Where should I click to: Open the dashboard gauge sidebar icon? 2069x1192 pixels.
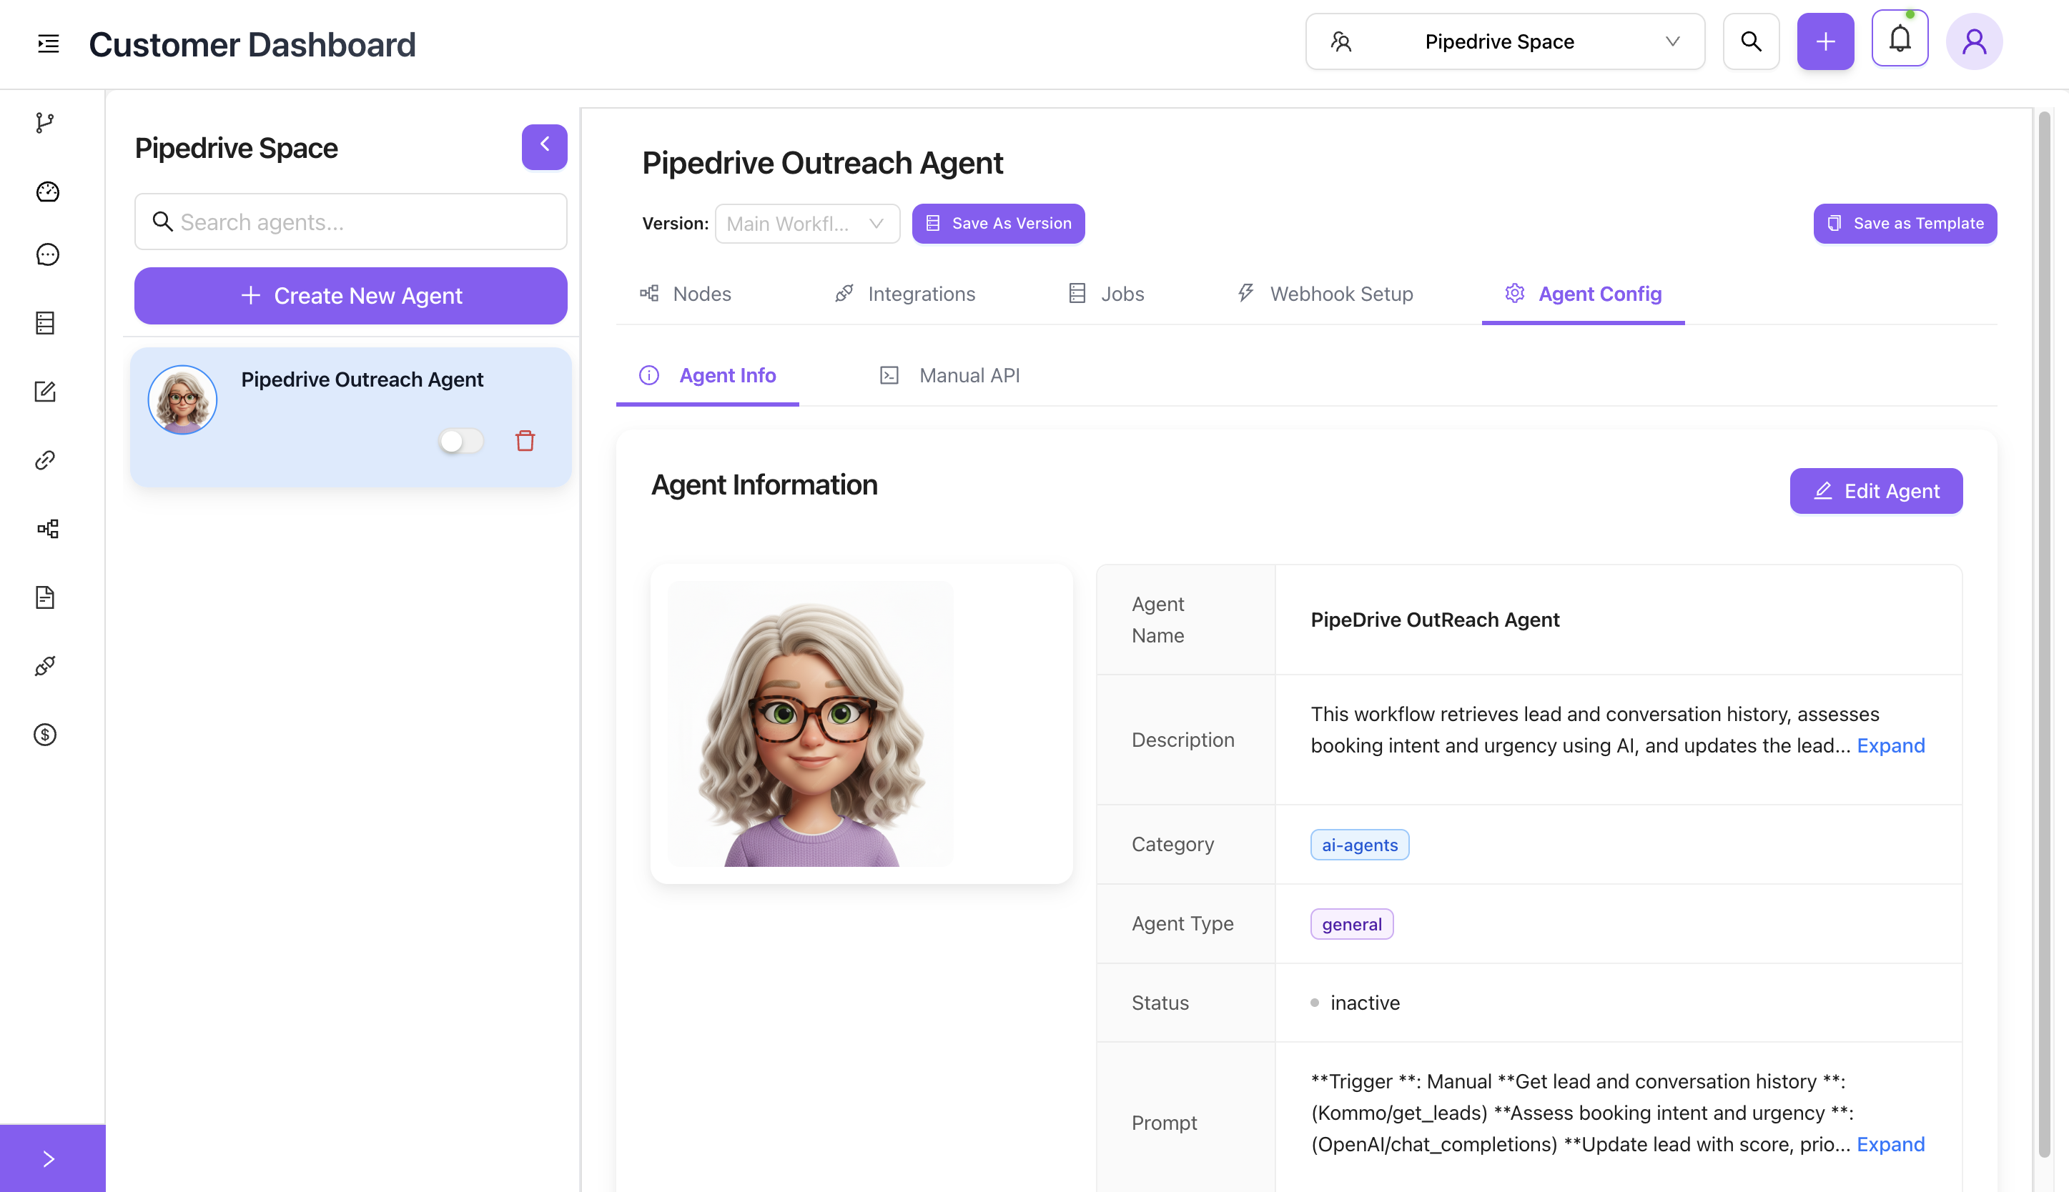point(46,192)
